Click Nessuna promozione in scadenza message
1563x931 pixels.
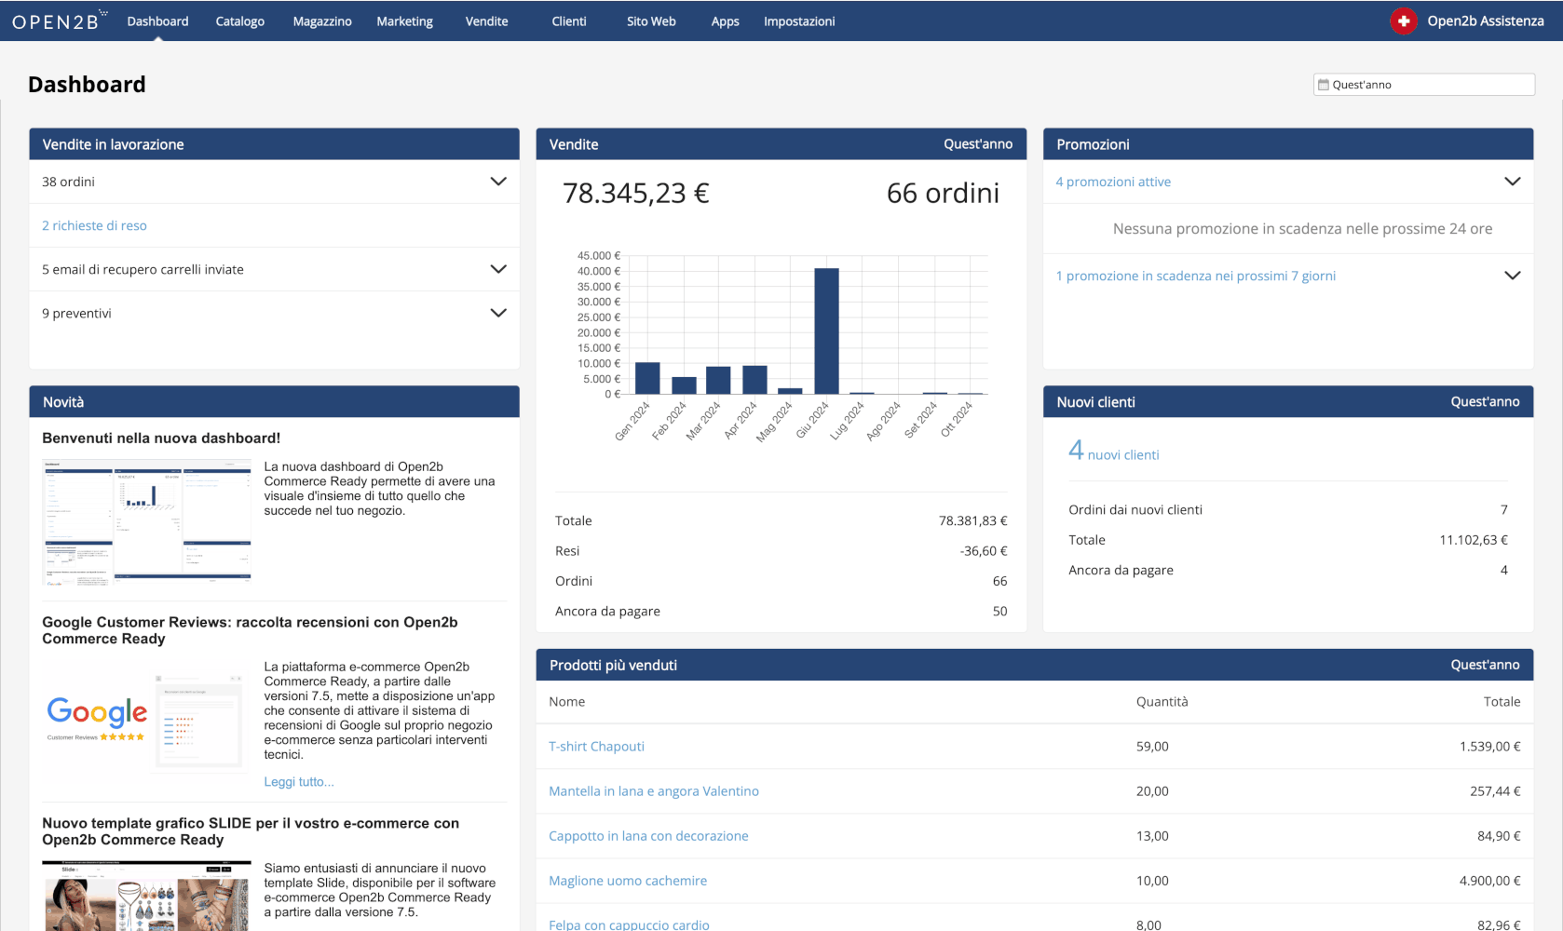tap(1302, 229)
